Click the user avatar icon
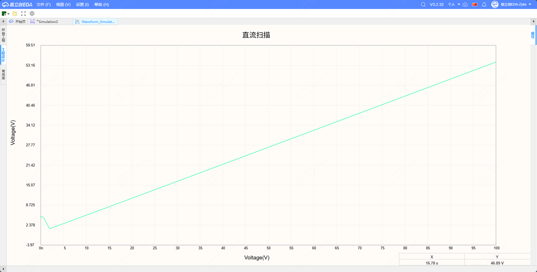537x272 pixels. point(495,5)
